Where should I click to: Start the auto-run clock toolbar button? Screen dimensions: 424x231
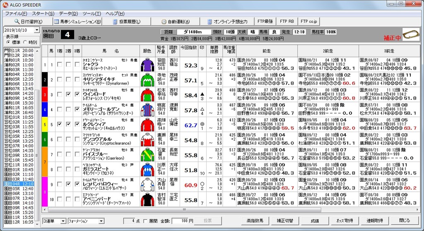[x=176, y=22]
